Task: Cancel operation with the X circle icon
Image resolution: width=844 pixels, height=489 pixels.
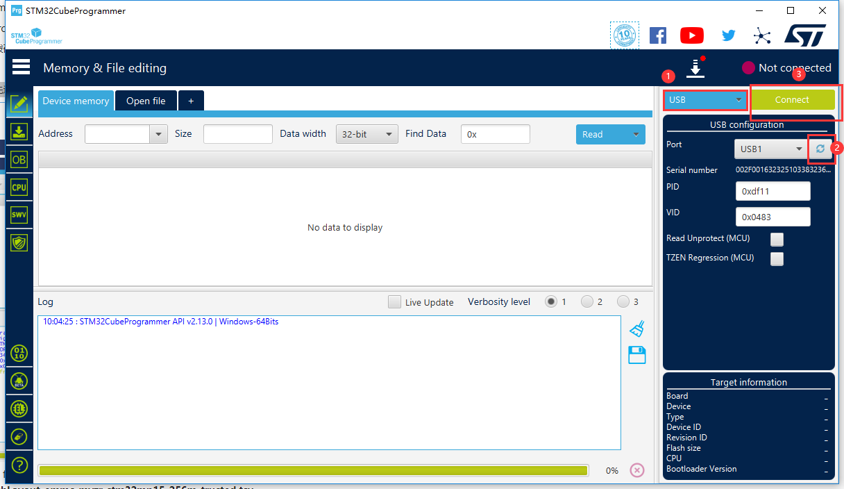Action: 636,470
